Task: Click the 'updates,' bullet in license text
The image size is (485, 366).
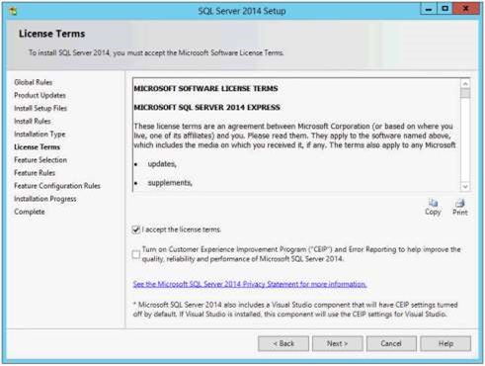Action: 162,164
